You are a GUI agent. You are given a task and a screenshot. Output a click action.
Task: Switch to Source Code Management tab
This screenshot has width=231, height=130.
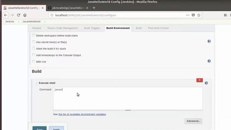[62, 28]
